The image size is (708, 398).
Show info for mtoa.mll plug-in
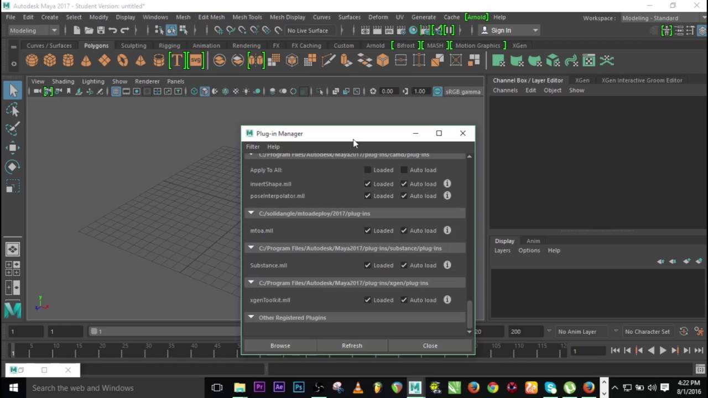tap(447, 231)
